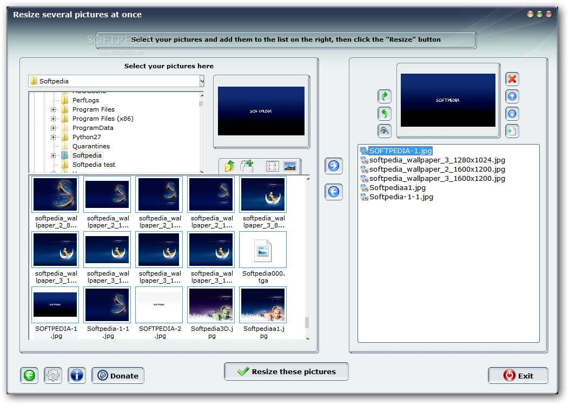Expand the ProgramData folder node
Screen dimensions: 569x405
point(54,128)
